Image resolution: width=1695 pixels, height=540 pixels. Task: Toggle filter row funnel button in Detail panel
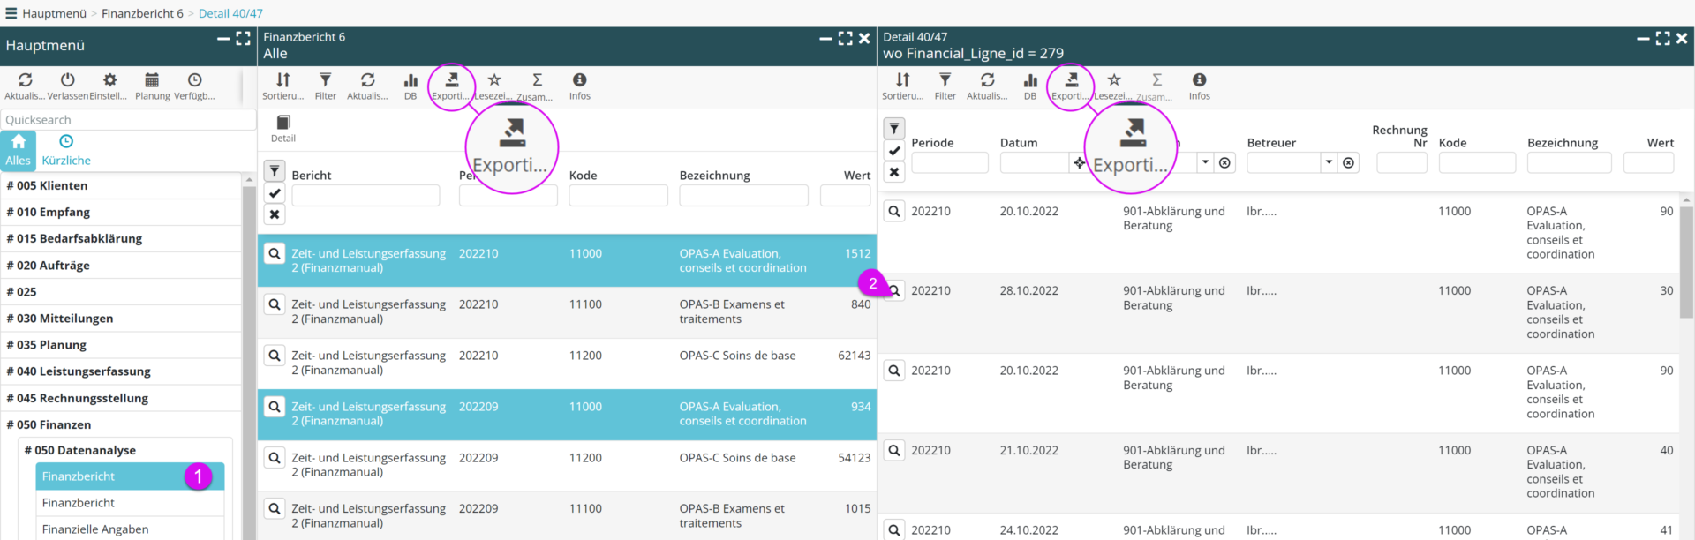click(893, 129)
